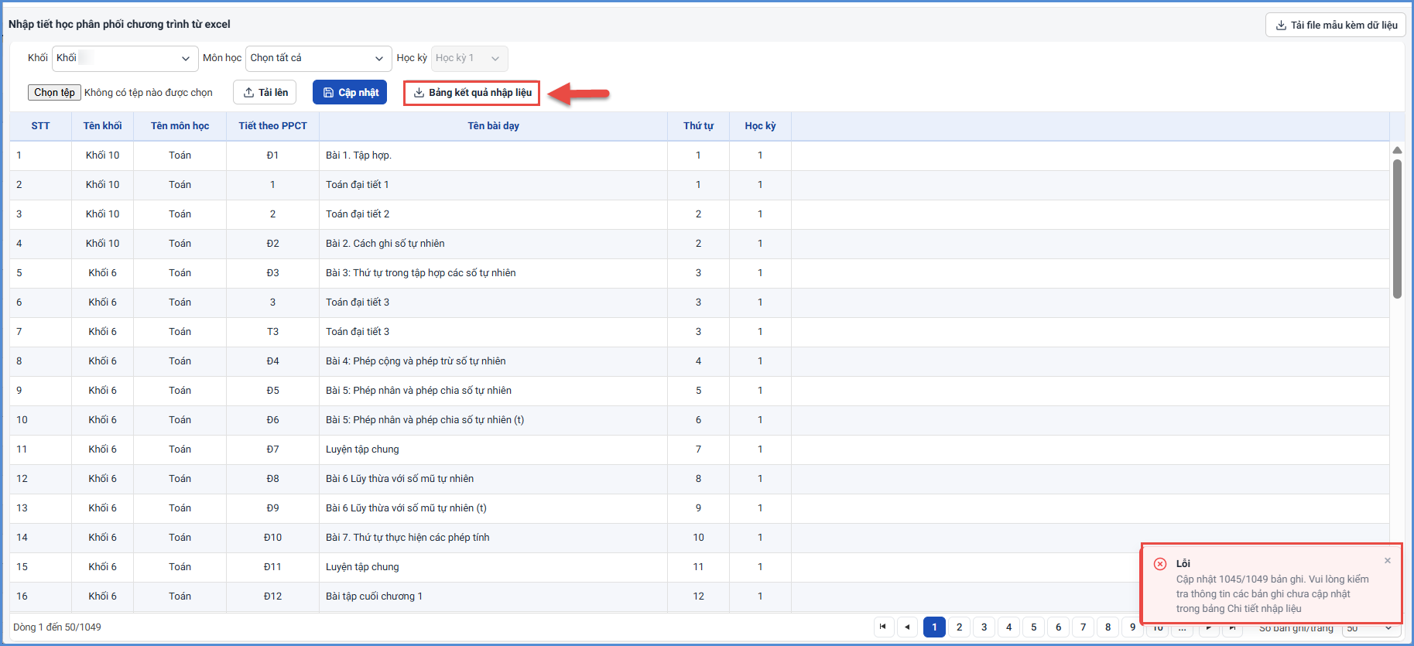Go to the previous page of results
Image resolution: width=1414 pixels, height=646 pixels.
pos(908,627)
